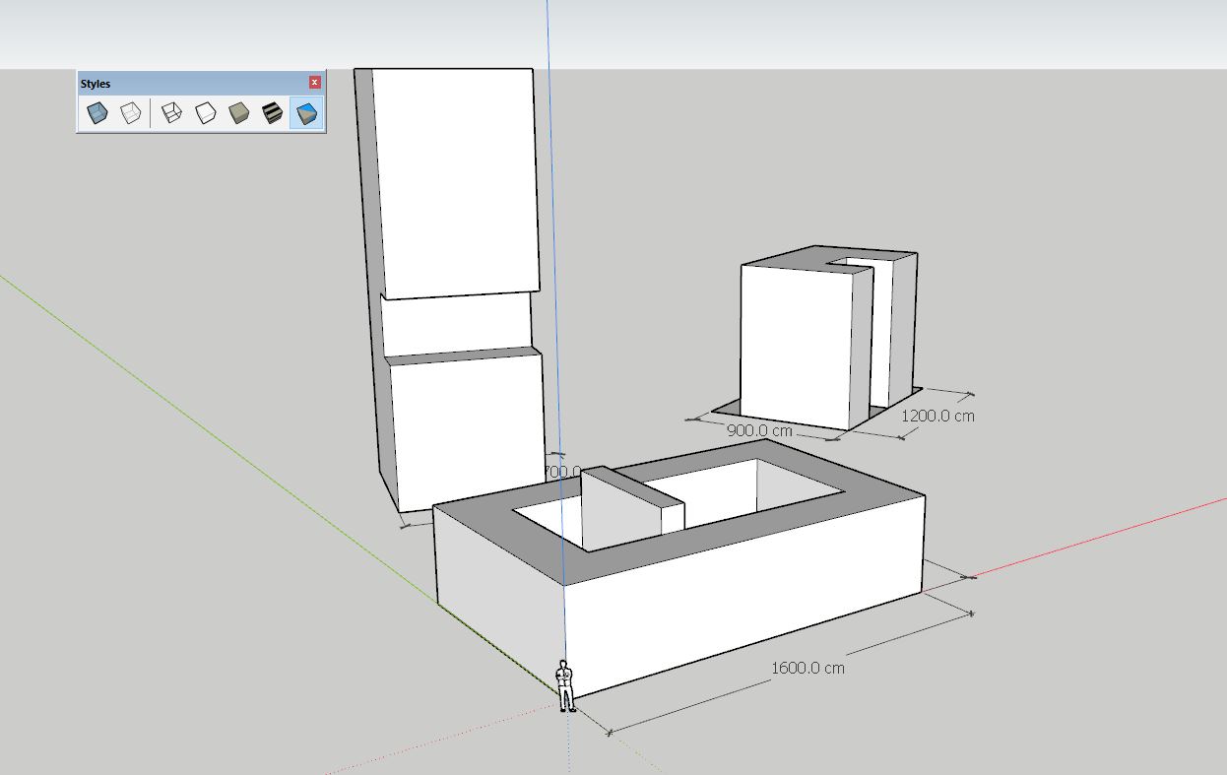This screenshot has width=1227, height=775.
Task: Select the 1600.0 cm dimension label
Action: [807, 668]
